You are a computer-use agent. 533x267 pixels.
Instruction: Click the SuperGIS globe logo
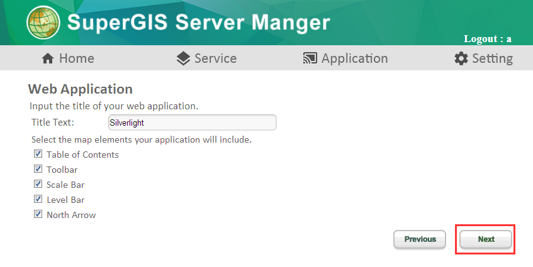point(43,23)
